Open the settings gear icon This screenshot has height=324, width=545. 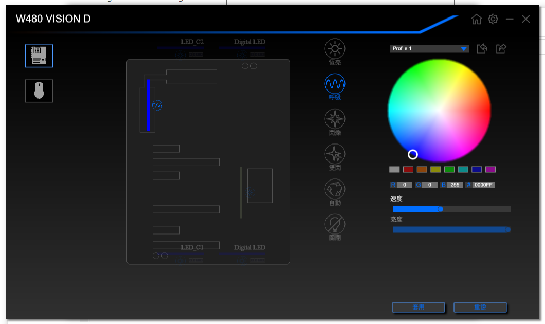click(493, 19)
